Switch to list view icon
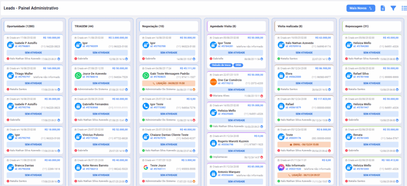The width and height of the screenshot is (407, 186). pos(404,8)
